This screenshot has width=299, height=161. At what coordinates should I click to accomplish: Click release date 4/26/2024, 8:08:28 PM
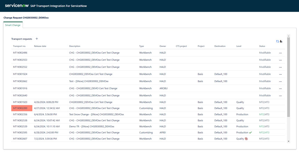pos(46,102)
